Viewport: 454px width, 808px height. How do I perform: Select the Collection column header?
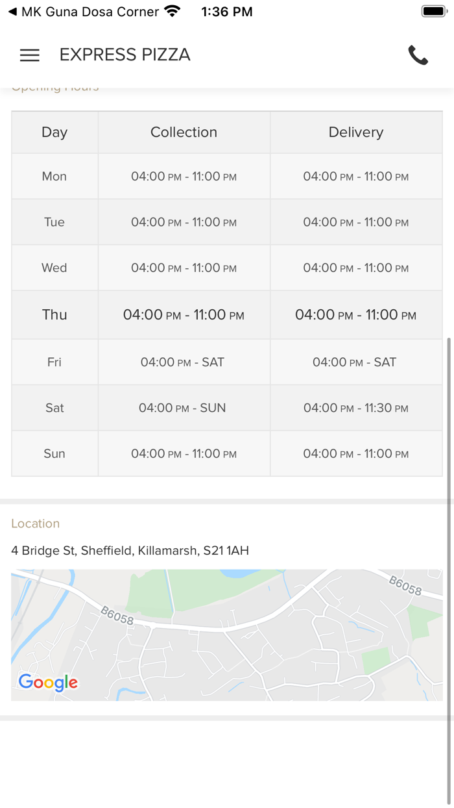(x=184, y=133)
